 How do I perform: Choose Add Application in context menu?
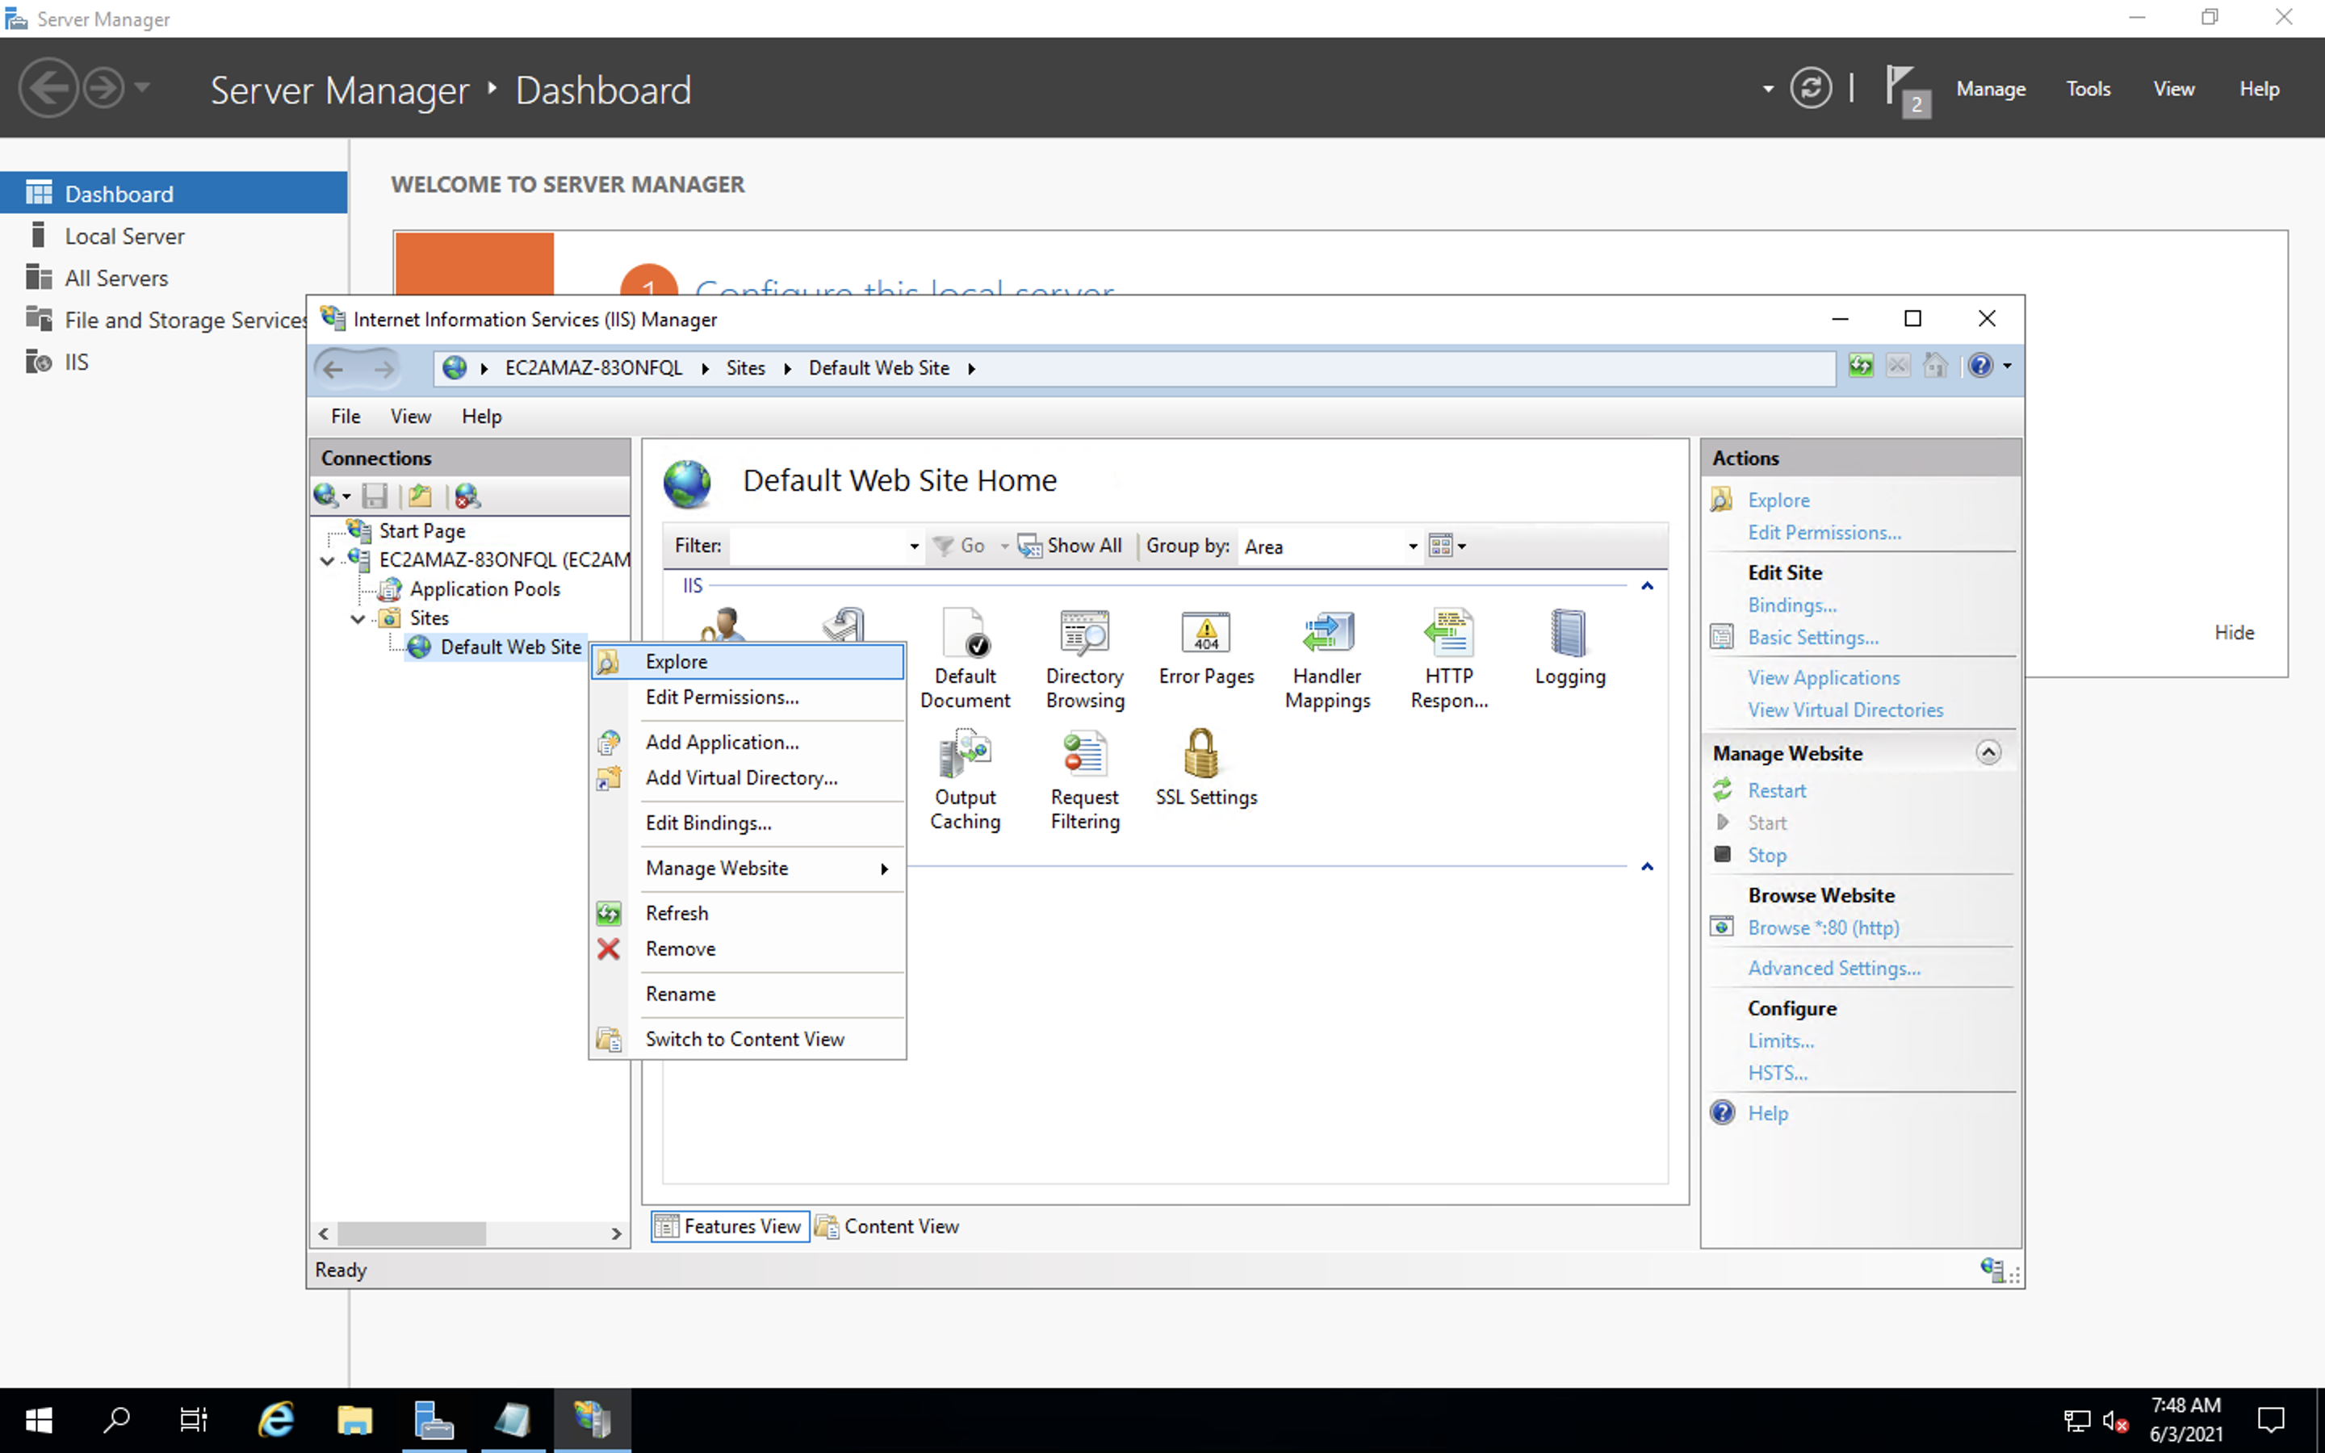pos(748,742)
